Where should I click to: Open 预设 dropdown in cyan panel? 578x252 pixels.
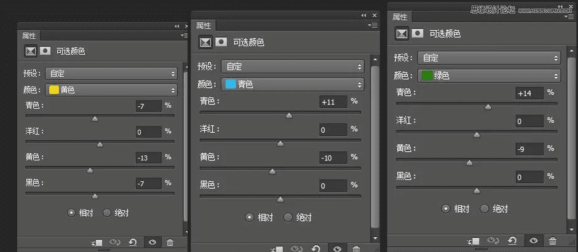(x=293, y=66)
